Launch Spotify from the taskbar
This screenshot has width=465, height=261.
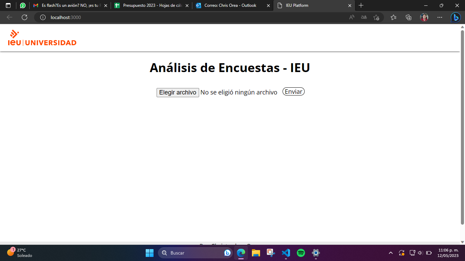[x=301, y=253]
